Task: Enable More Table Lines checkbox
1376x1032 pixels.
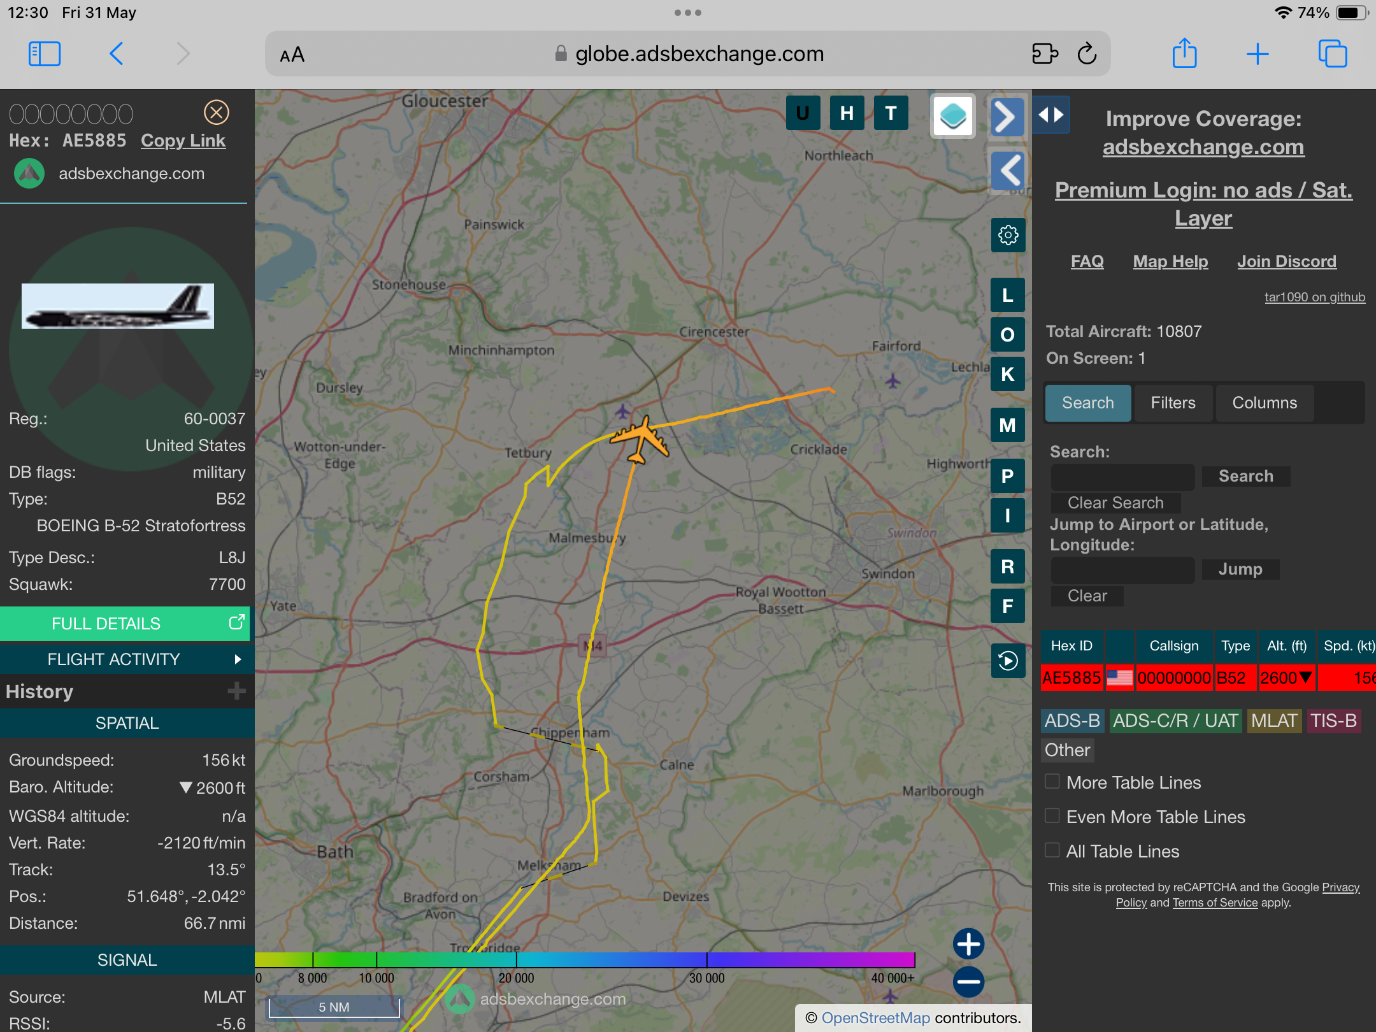Action: point(1052,782)
